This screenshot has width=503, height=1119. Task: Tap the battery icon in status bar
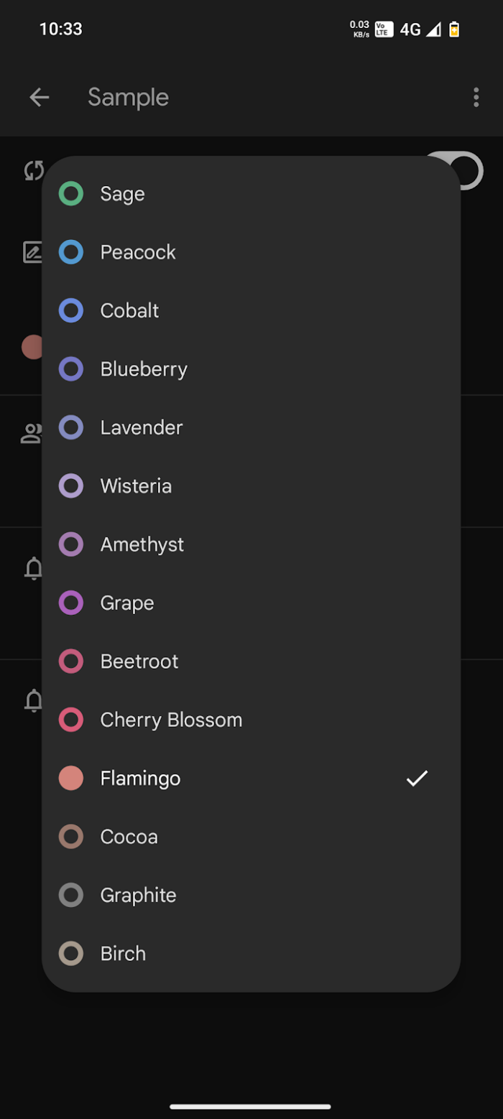454,29
